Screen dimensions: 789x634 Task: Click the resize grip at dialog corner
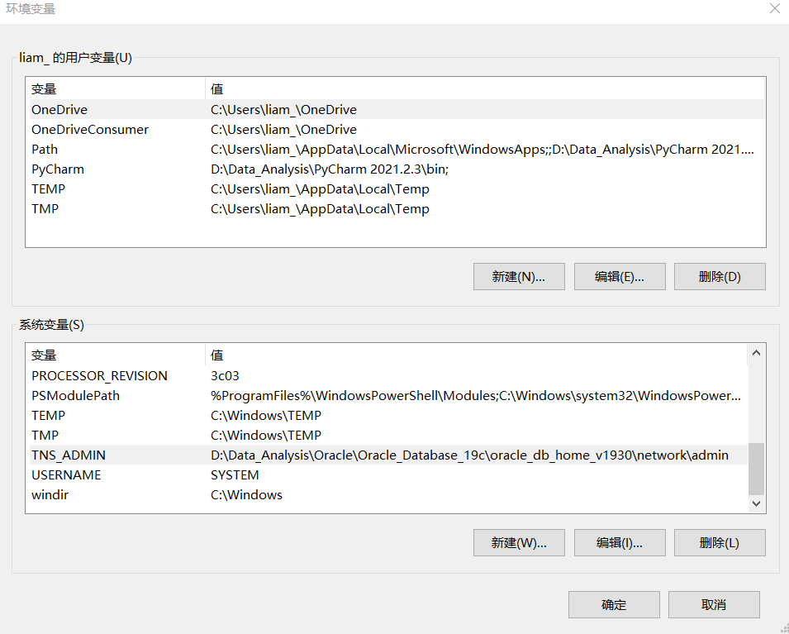(784, 629)
